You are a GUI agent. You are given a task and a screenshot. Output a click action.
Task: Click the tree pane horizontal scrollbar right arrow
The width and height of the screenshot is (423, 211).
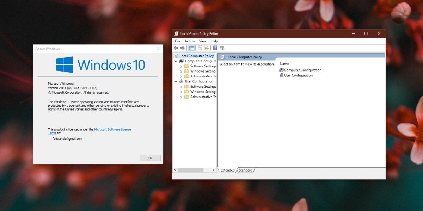click(x=213, y=170)
